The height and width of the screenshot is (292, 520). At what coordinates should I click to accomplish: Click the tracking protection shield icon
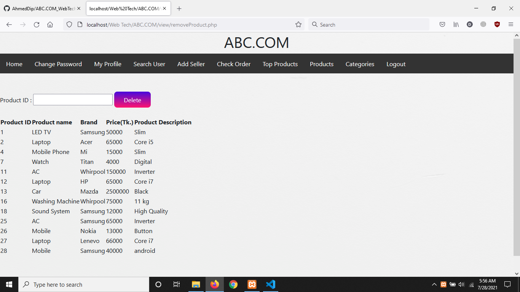pyautogui.click(x=69, y=24)
